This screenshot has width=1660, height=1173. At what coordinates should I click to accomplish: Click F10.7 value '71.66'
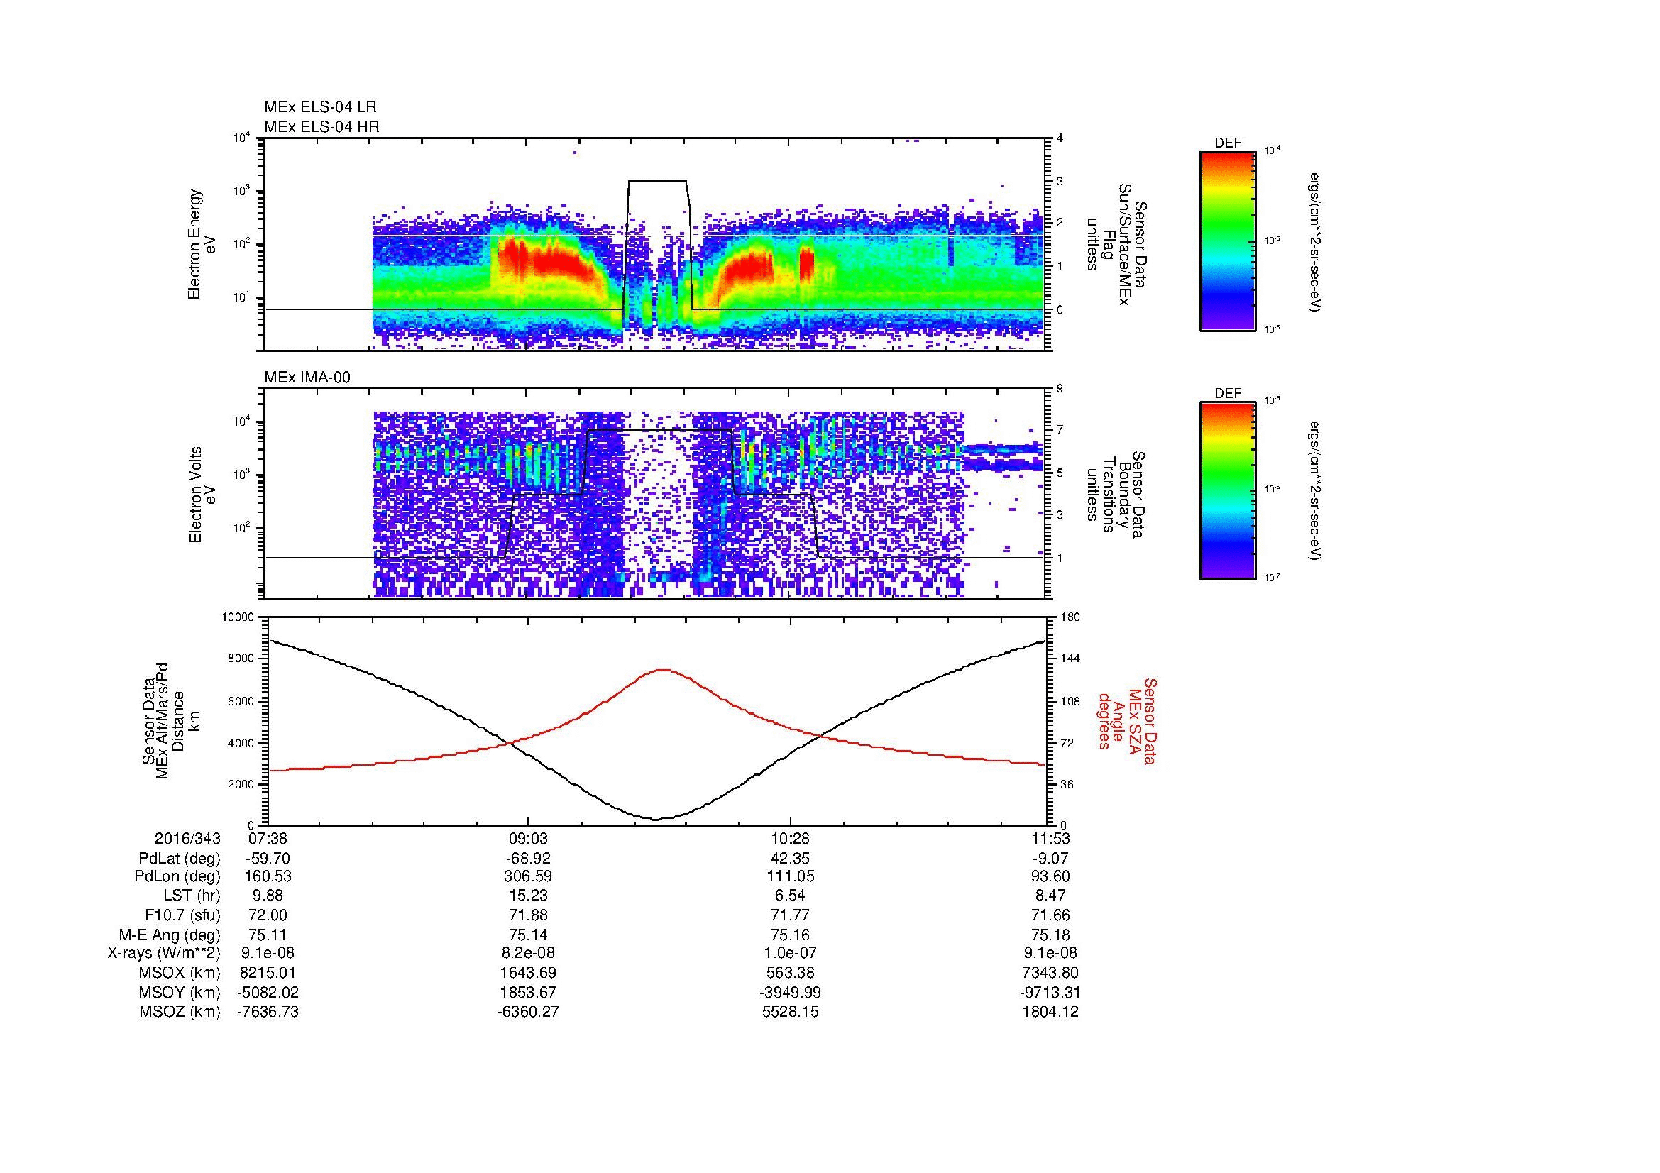click(x=1050, y=915)
